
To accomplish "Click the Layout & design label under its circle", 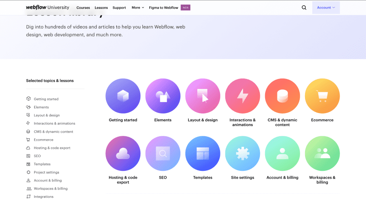I will (203, 120).
